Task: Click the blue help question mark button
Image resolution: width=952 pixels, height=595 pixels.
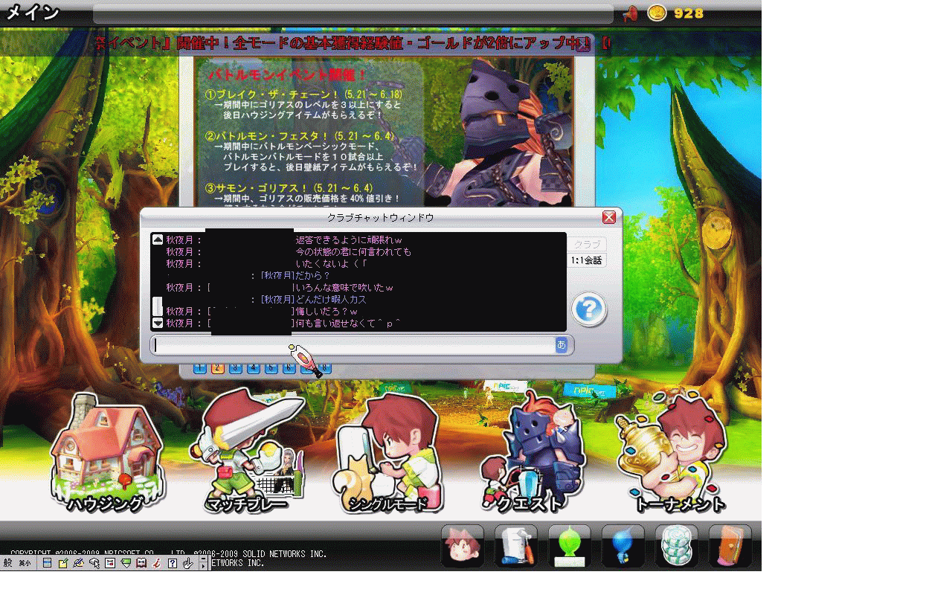Action: pos(589,309)
